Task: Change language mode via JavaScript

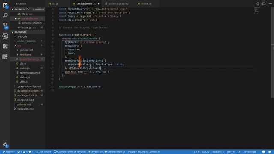Action: [250, 152]
